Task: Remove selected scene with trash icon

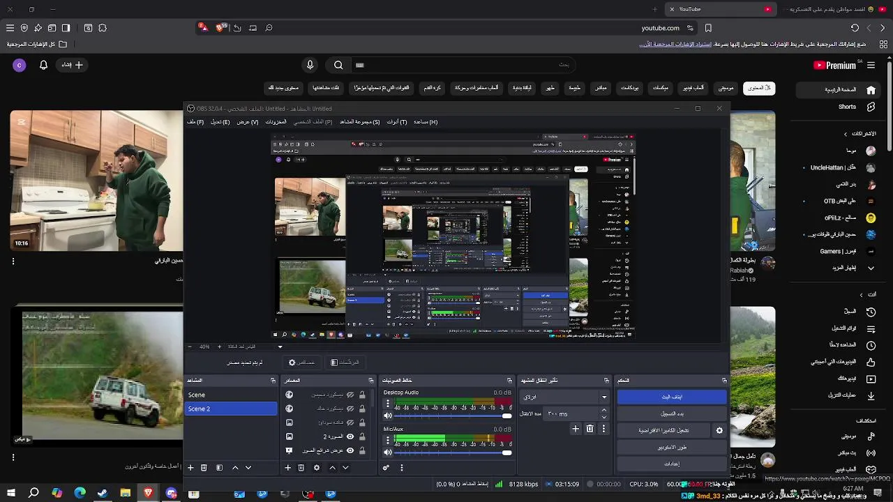Action: 204,468
